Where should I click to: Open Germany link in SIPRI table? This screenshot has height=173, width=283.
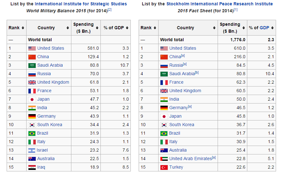(178, 108)
